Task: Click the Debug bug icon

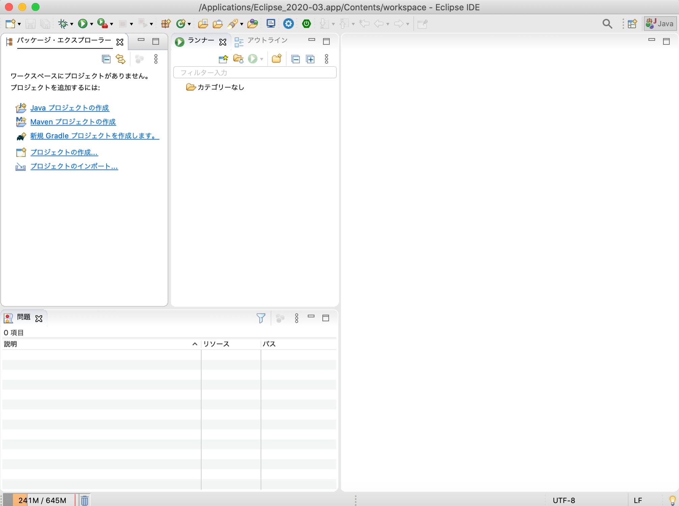Action: coord(63,24)
